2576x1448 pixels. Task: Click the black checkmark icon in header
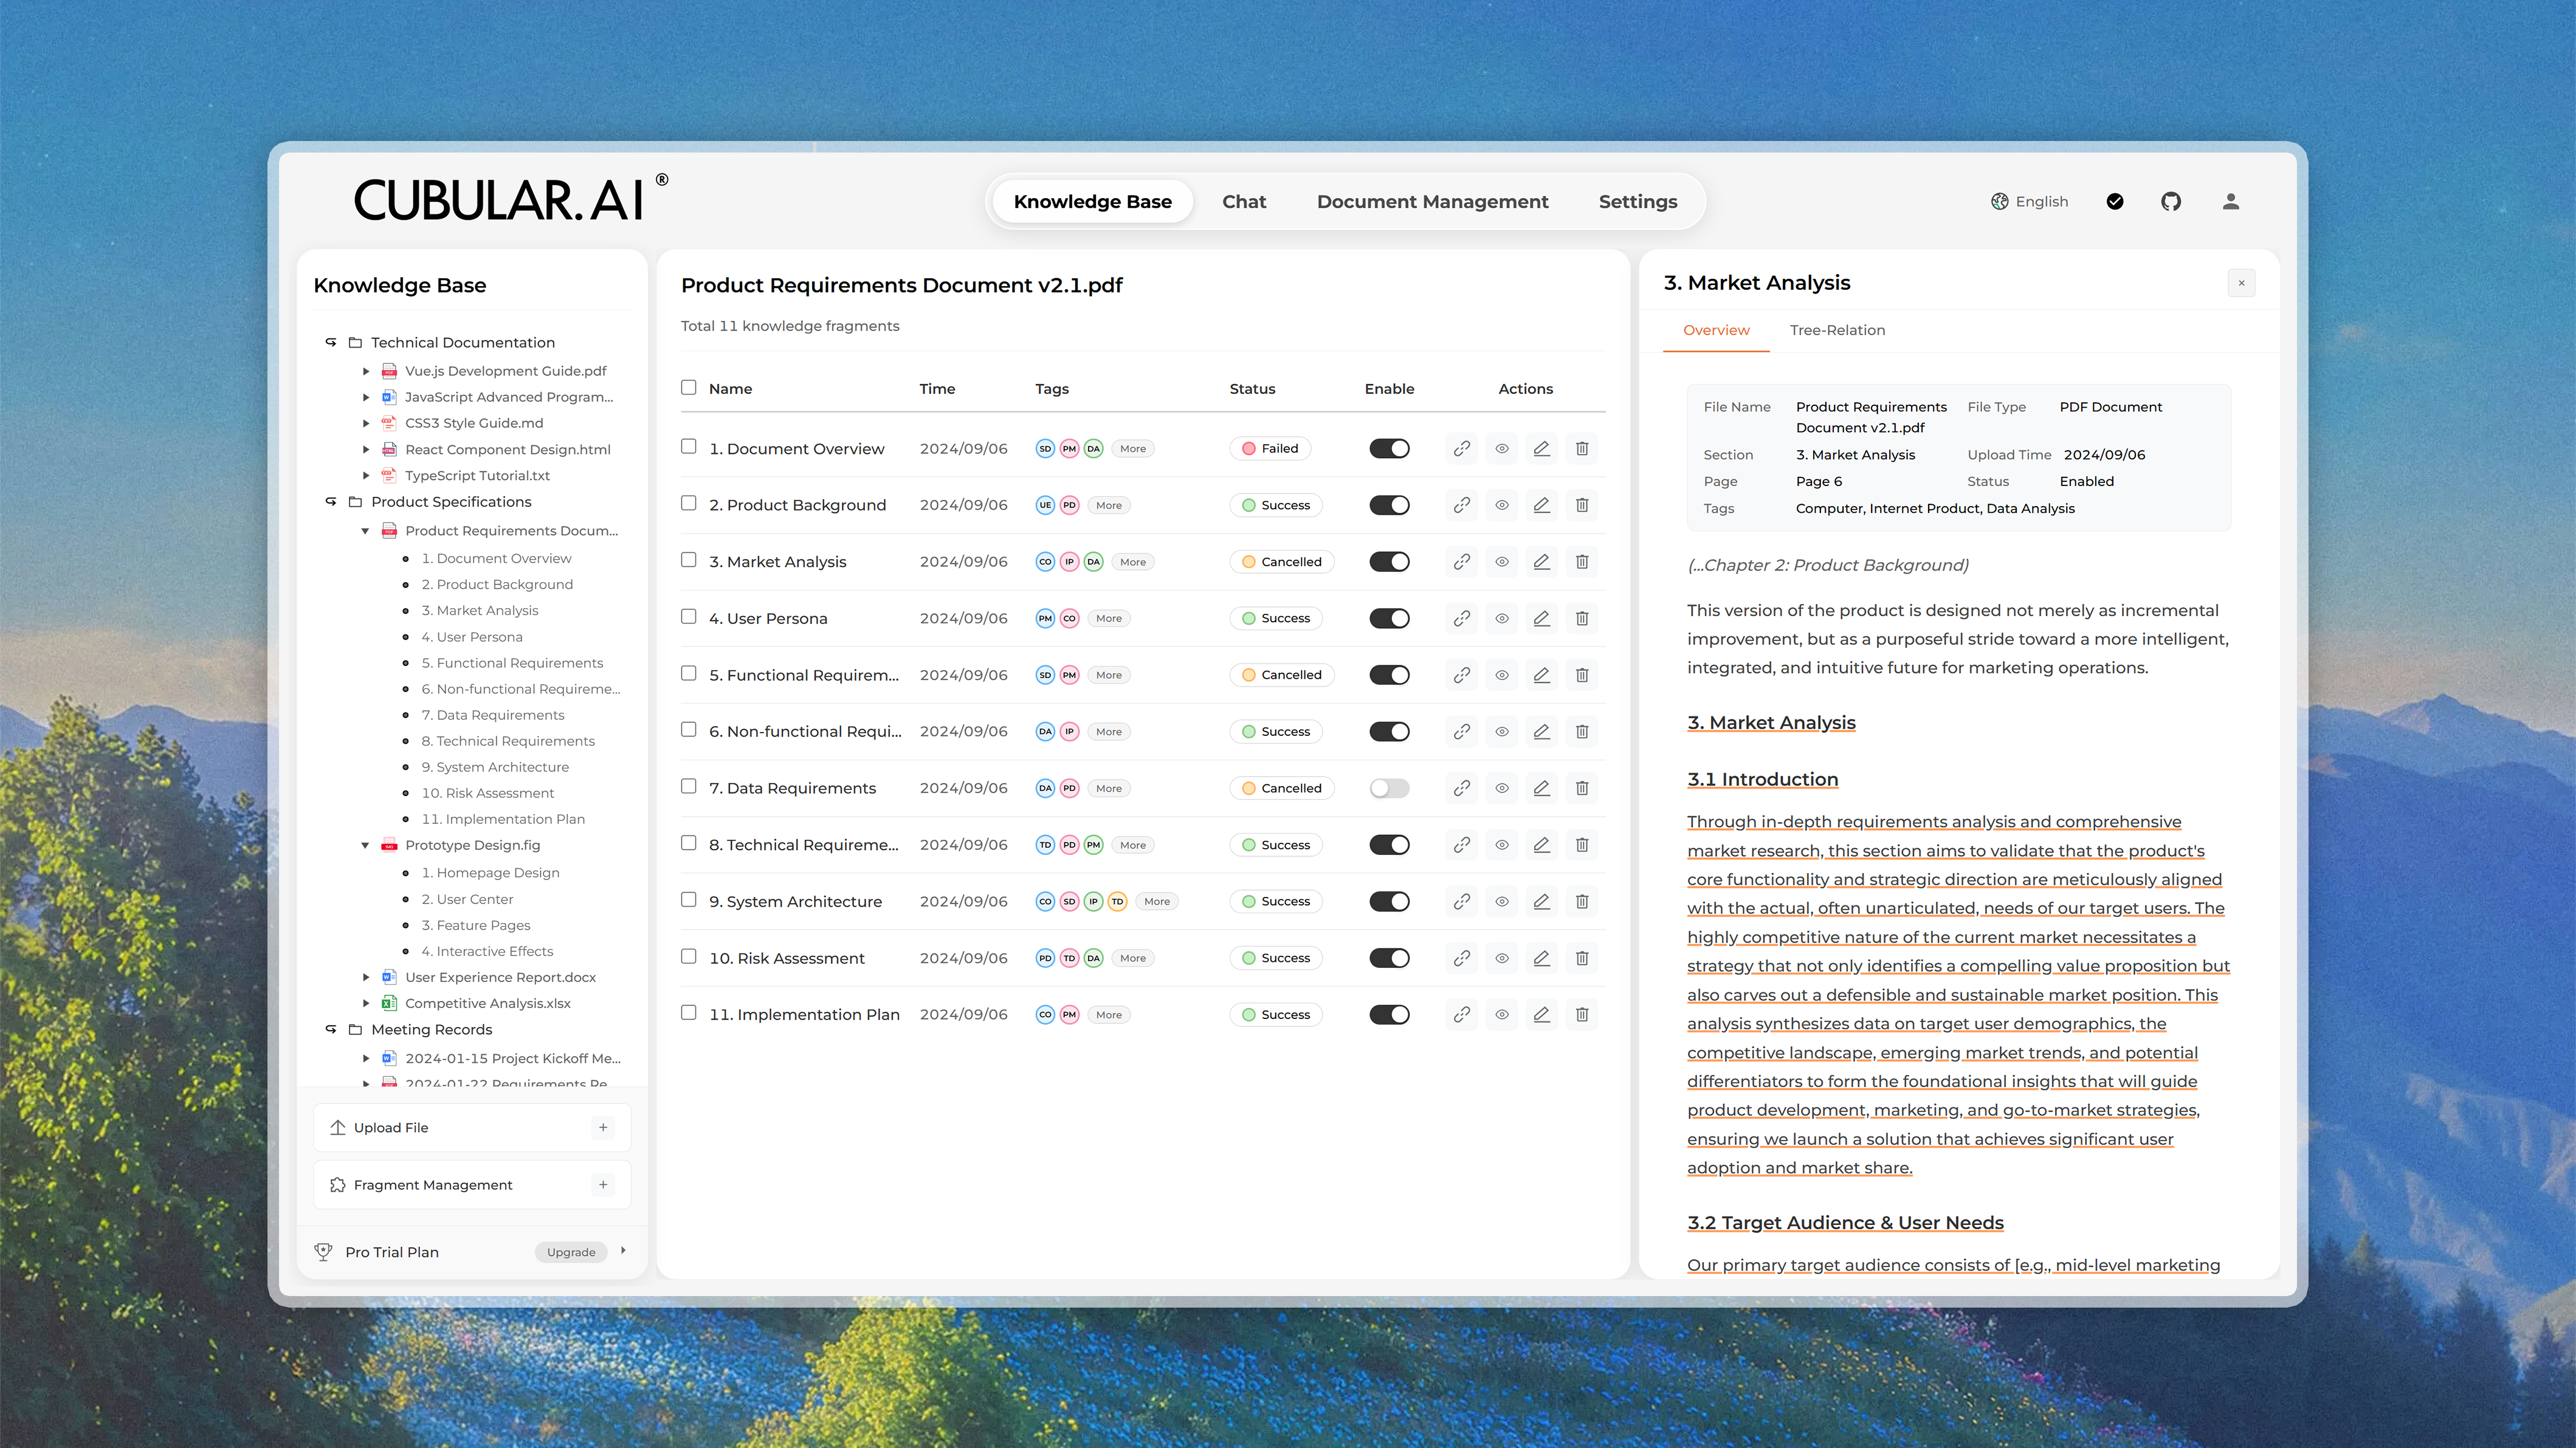(2114, 201)
